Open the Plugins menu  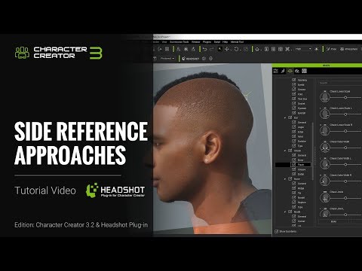[x=207, y=42]
